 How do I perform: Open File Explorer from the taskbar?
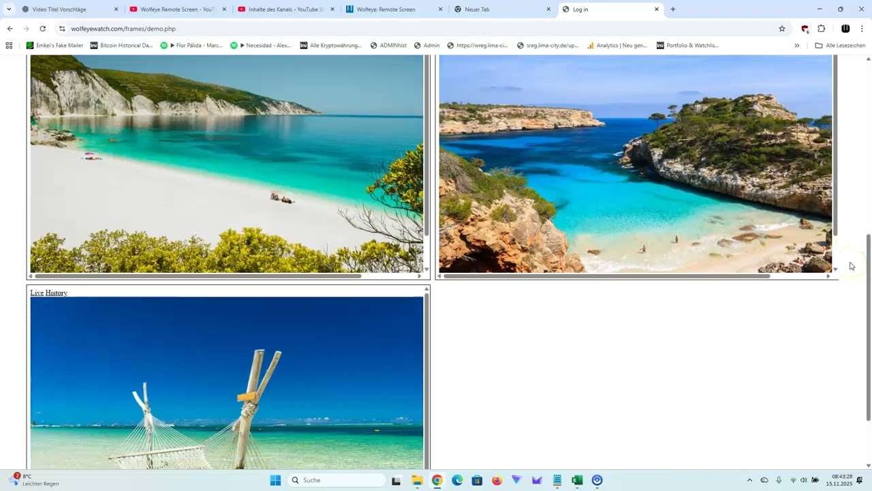point(417,480)
